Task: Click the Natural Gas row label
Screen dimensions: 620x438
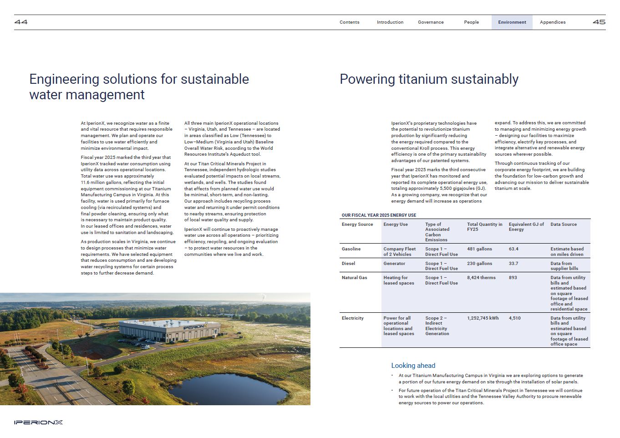Action: (x=354, y=278)
